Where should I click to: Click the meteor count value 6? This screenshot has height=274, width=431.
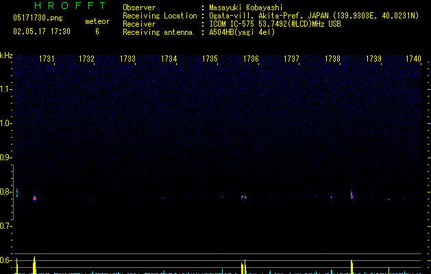tap(97, 32)
